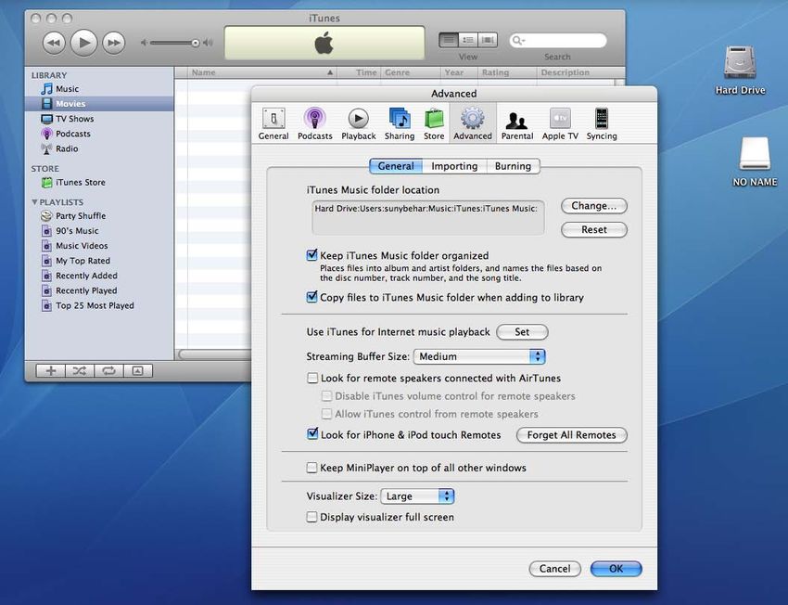Uncheck Look for iPhone & iPod touch Remotes
Image resolution: width=788 pixels, height=605 pixels.
point(312,434)
